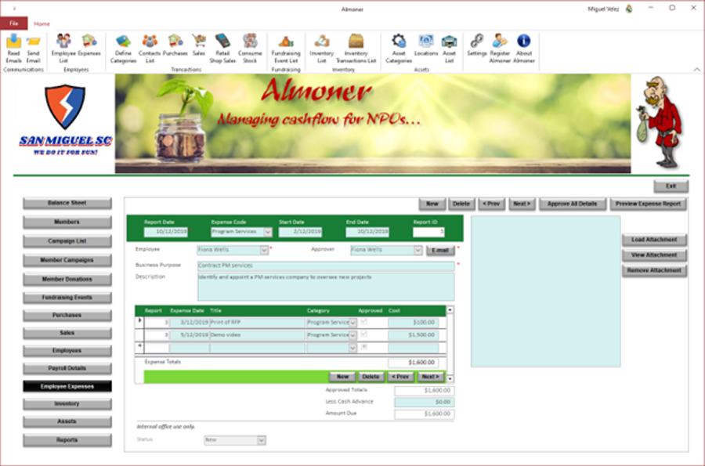Open the Reports section

coord(67,440)
